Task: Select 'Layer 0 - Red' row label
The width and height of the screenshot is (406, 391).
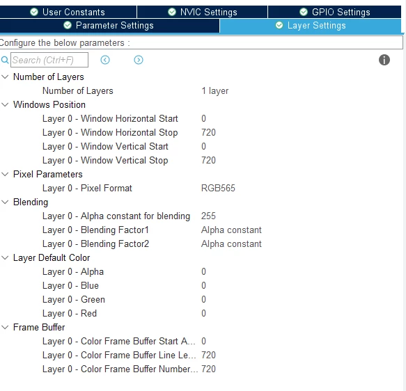Action: tap(70, 313)
